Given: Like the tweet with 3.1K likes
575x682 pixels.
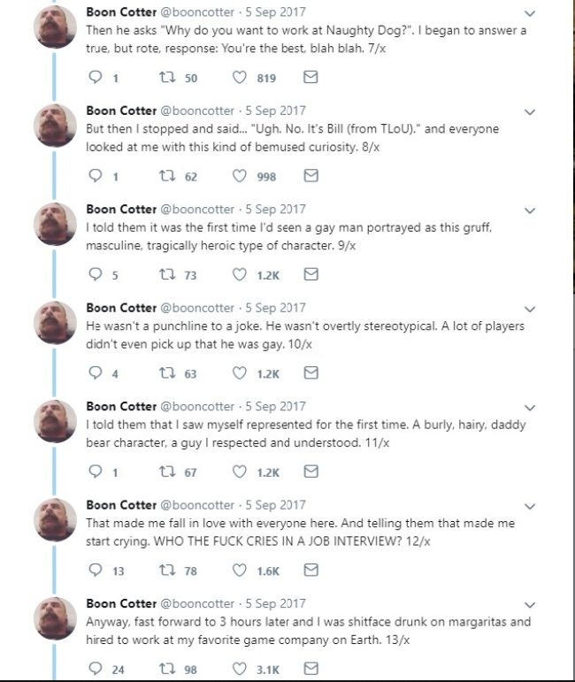Looking at the screenshot, I should coord(239,669).
